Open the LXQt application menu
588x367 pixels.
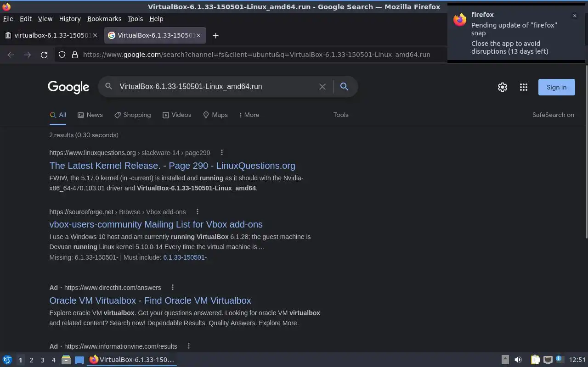[x=7, y=360]
